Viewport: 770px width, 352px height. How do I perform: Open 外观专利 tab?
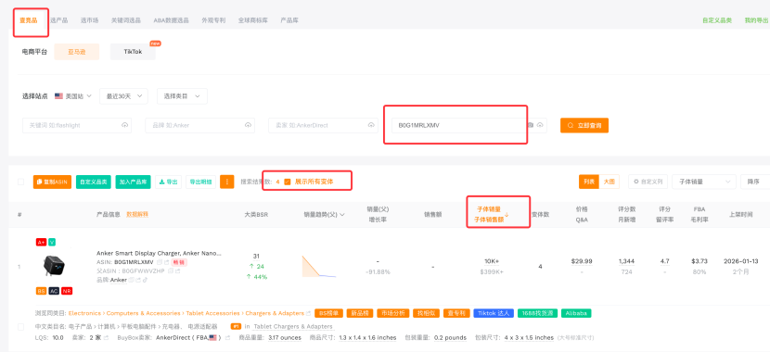click(213, 20)
